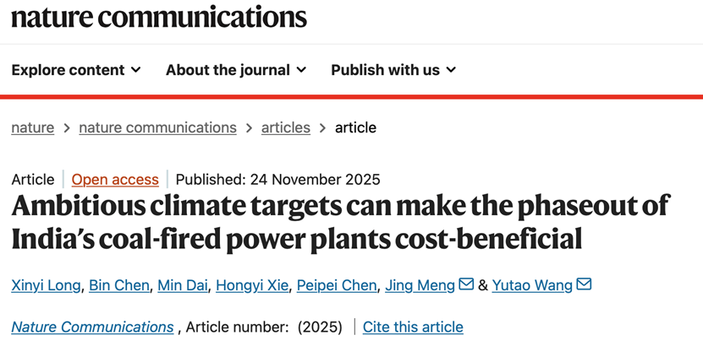Open author Bin Chen's profile link
This screenshot has height=346, width=703.
(119, 285)
